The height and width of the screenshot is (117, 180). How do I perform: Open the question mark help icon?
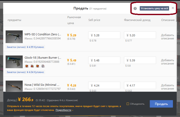135,8
